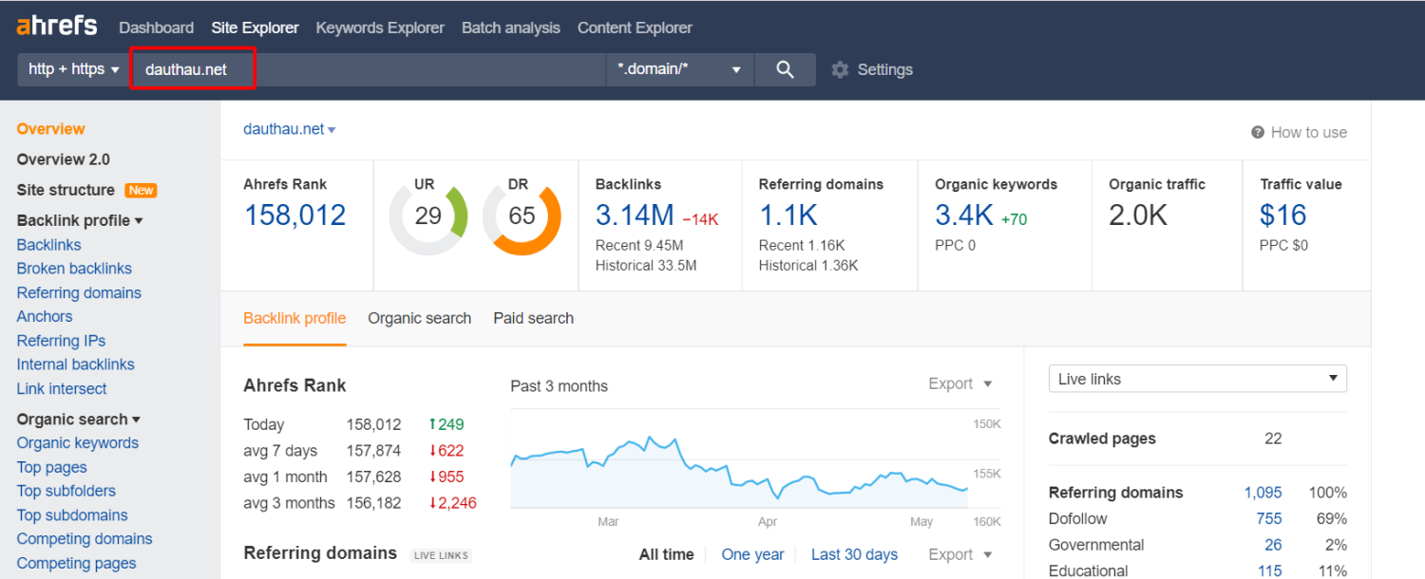
Task: Switch to the Paid search tab
Action: pyautogui.click(x=533, y=318)
